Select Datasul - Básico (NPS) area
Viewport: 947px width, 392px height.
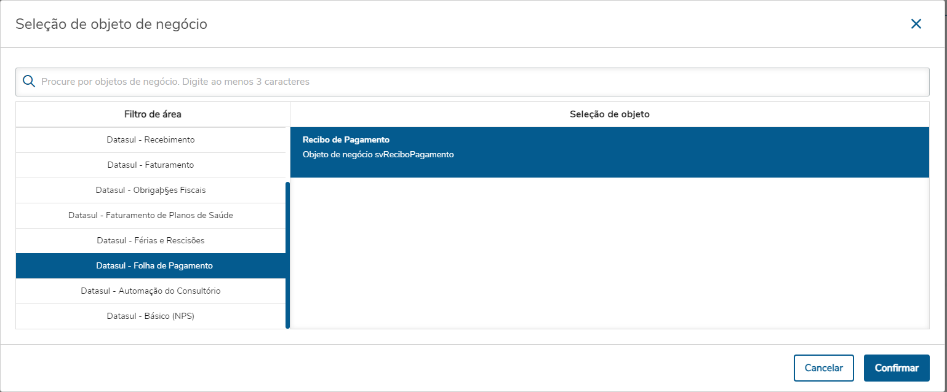151,316
